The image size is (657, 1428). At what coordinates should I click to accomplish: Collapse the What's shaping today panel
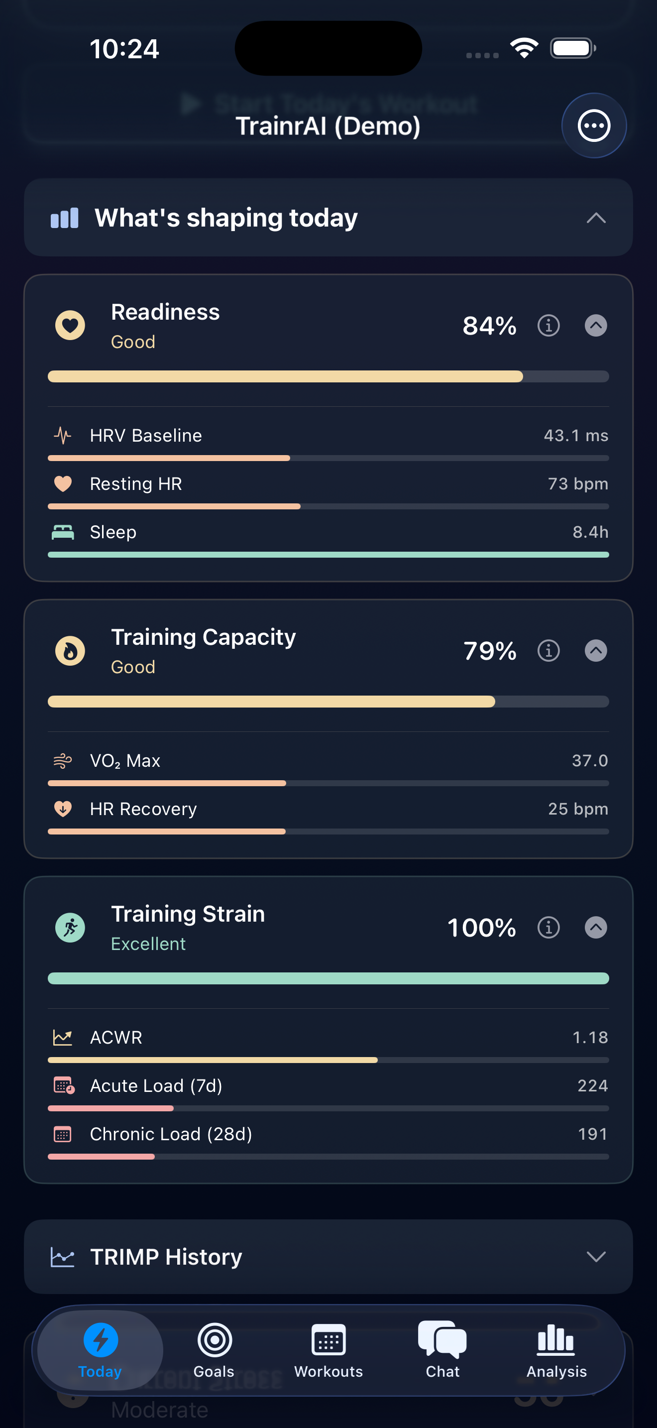[x=596, y=219]
